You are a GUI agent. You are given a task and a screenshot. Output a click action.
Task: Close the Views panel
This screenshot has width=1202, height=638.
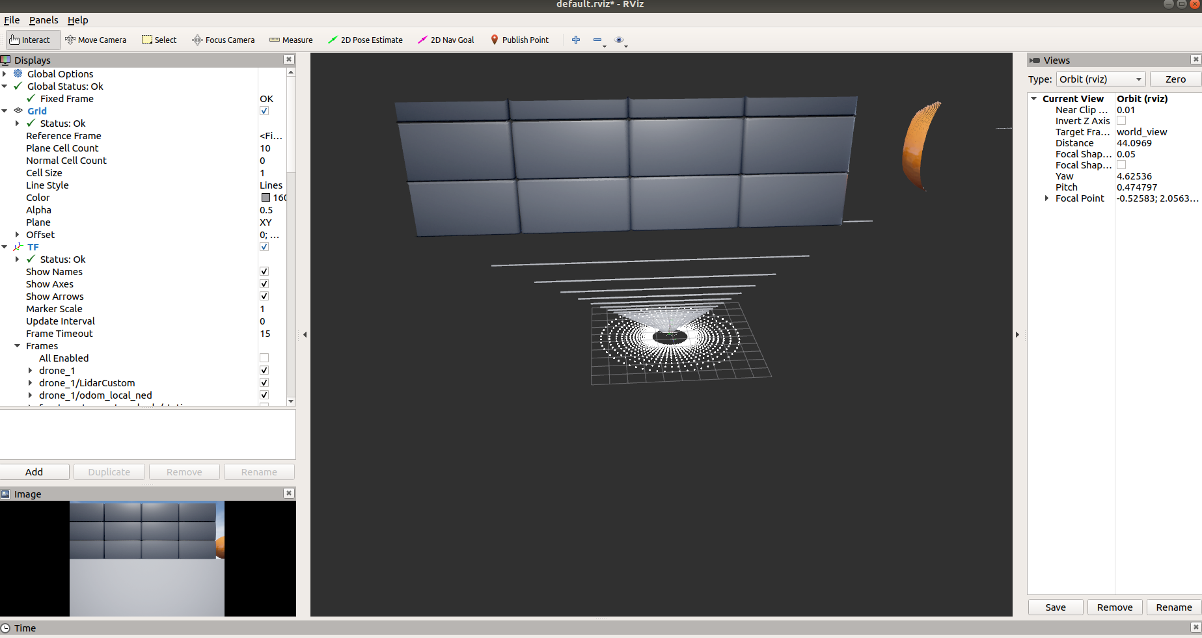click(1195, 59)
